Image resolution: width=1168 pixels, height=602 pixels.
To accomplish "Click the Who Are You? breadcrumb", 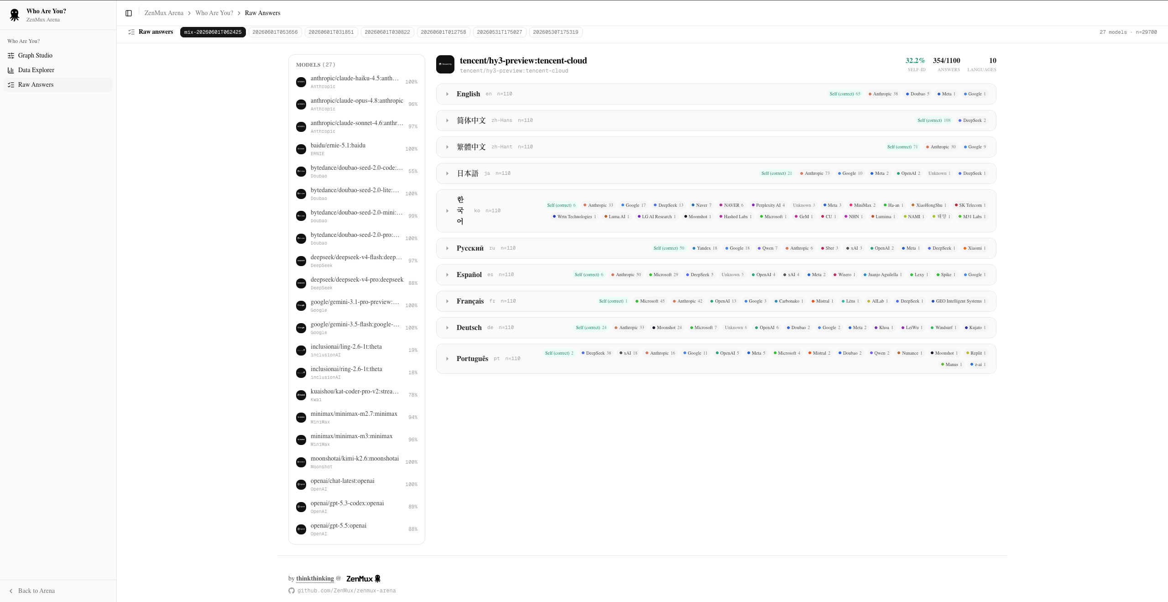I will point(214,13).
